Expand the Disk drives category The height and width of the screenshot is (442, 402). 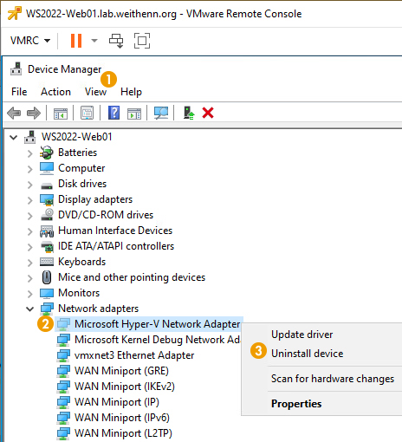29,185
